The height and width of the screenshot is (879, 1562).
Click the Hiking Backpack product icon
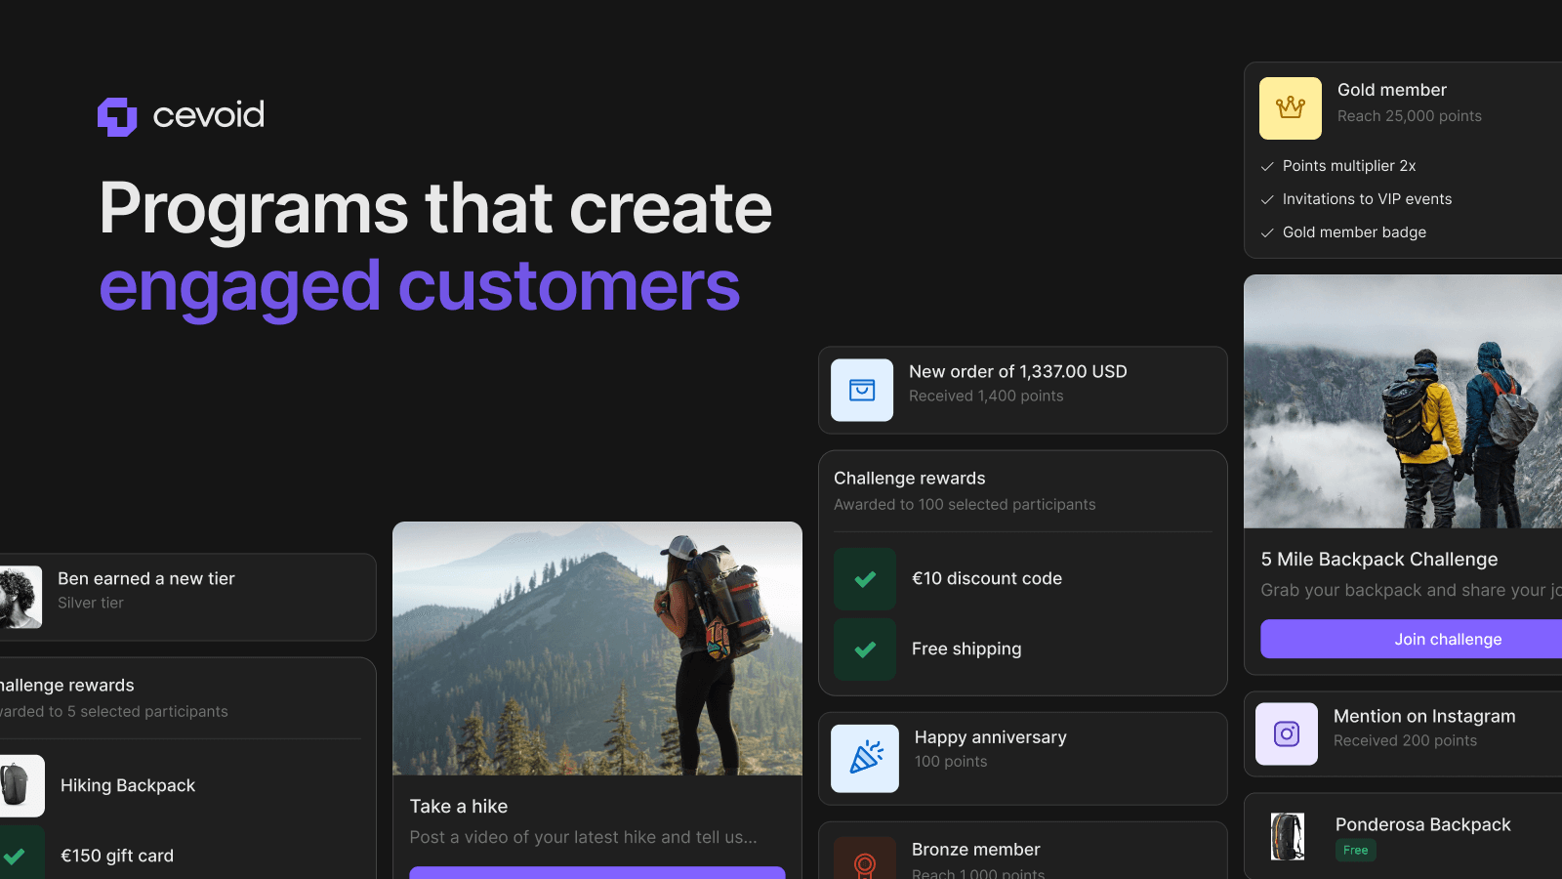pos(18,785)
